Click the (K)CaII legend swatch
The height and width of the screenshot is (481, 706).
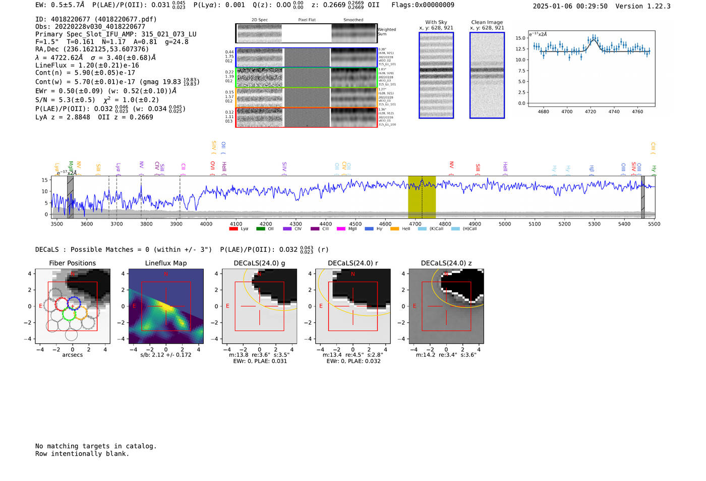point(422,229)
